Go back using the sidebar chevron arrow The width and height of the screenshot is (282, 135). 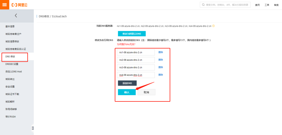[16, 16]
